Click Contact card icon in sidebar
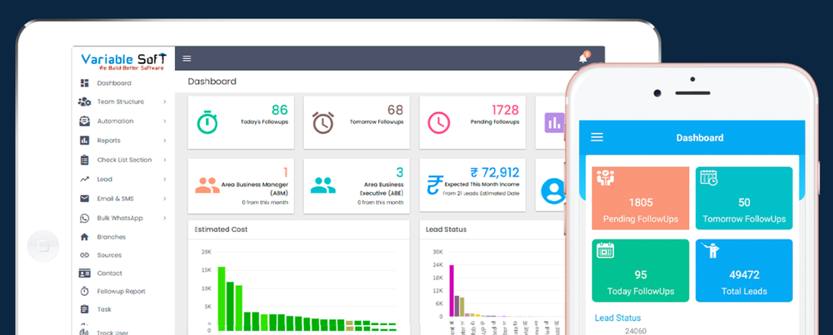 pyautogui.click(x=84, y=273)
